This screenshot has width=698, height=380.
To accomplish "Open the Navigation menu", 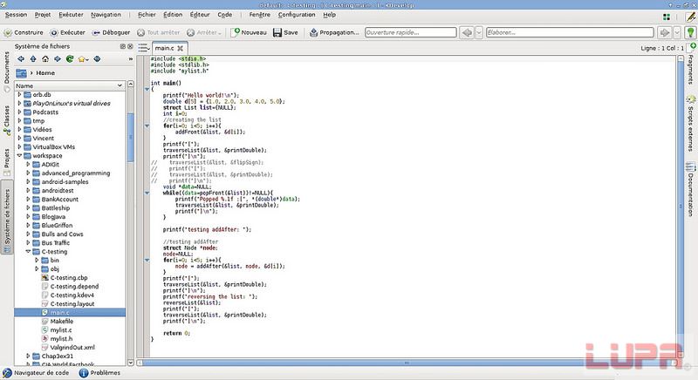I will pos(106,15).
